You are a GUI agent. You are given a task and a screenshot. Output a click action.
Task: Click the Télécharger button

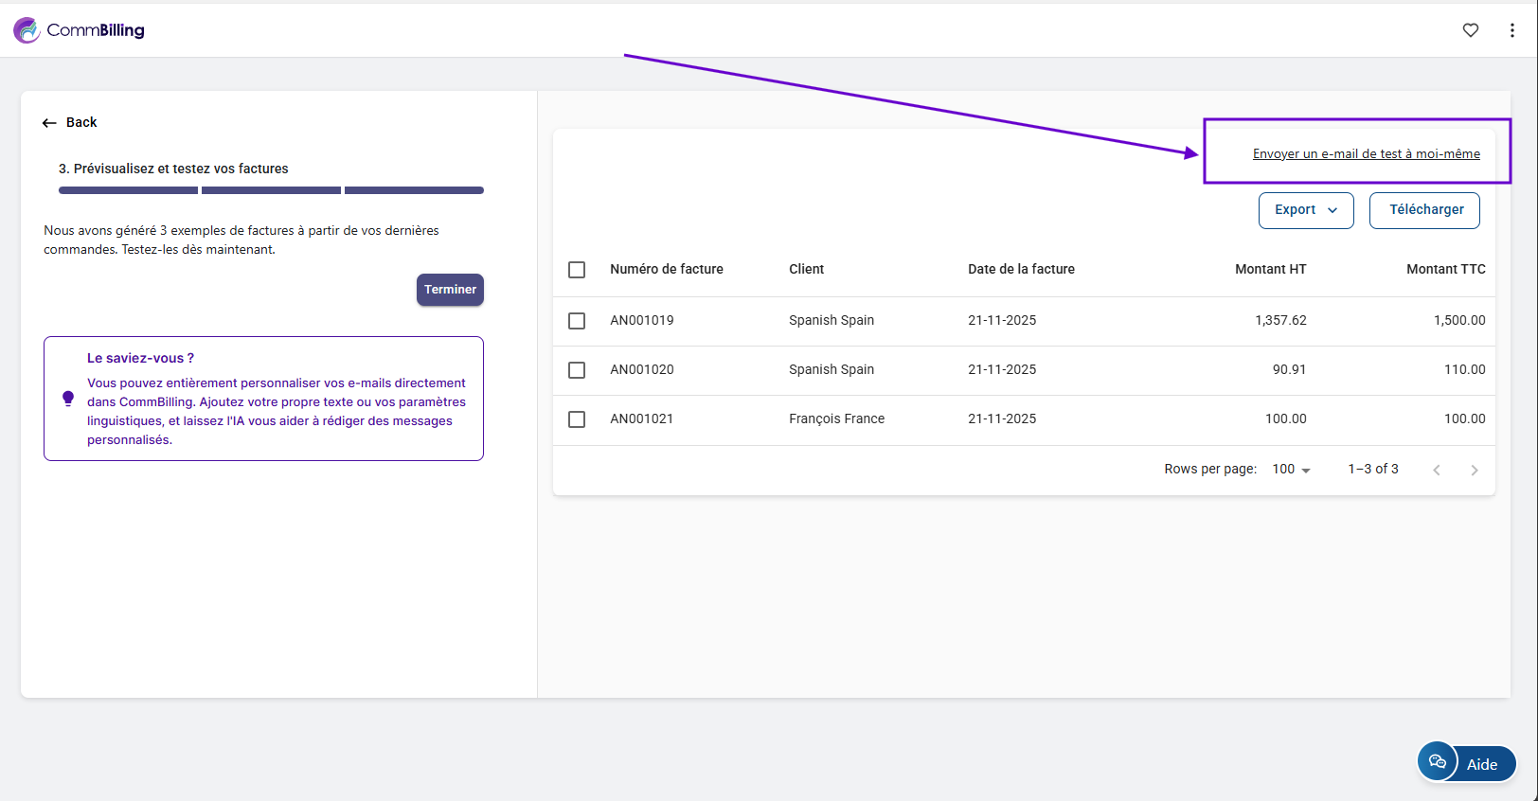1425,210
